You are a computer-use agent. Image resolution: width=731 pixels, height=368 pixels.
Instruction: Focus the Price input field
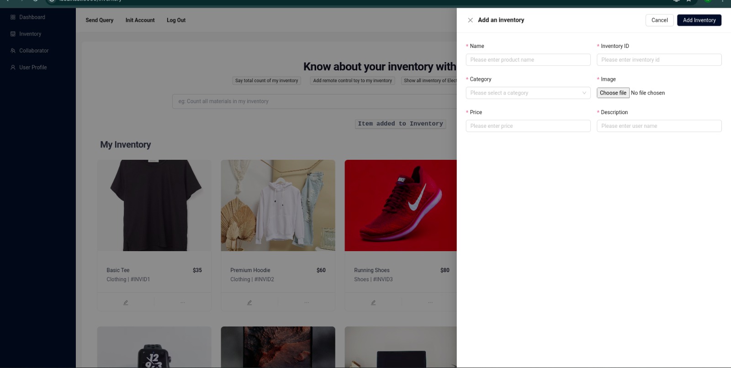click(528, 126)
